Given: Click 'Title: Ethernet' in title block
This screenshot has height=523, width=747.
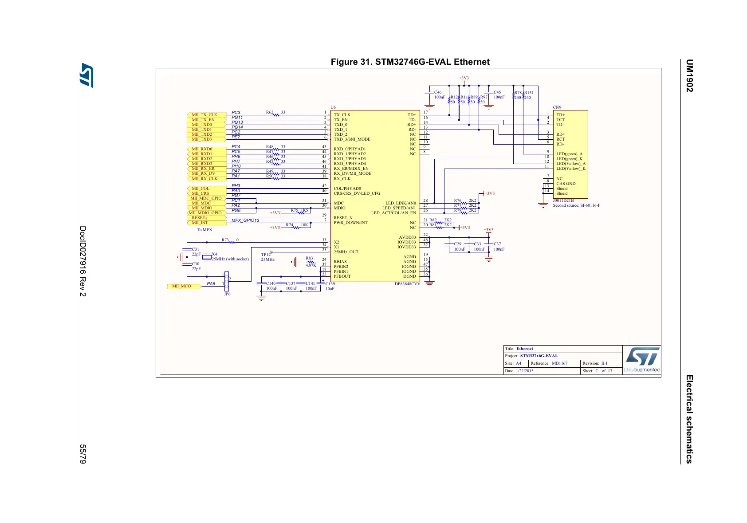Looking at the screenshot, I should (519, 349).
